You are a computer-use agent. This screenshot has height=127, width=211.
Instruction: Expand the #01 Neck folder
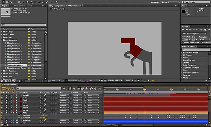(1, 32)
